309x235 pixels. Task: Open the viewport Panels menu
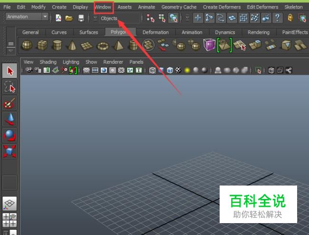[136, 62]
